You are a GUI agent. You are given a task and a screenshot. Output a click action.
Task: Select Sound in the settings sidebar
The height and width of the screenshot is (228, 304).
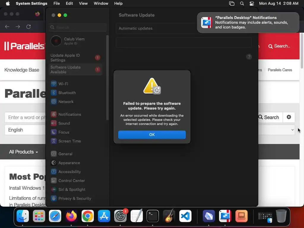tap(76, 123)
